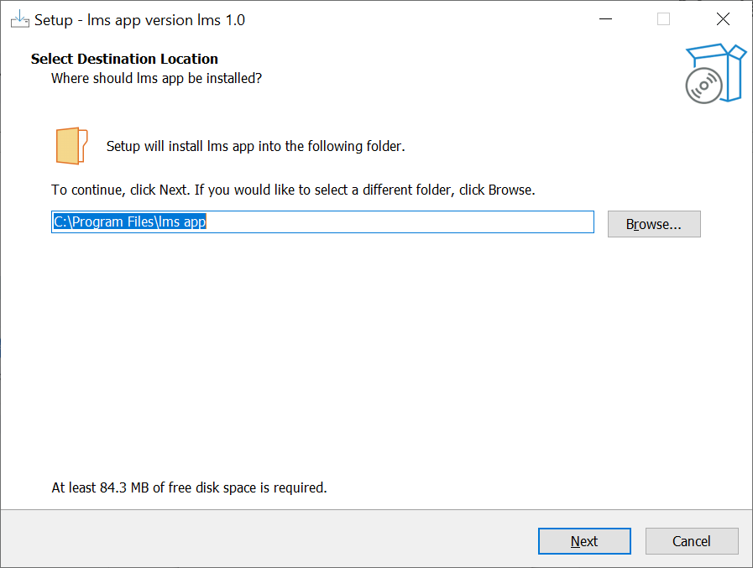Click 'Where should lms app be installed?' text
This screenshot has width=753, height=568.
click(x=156, y=78)
